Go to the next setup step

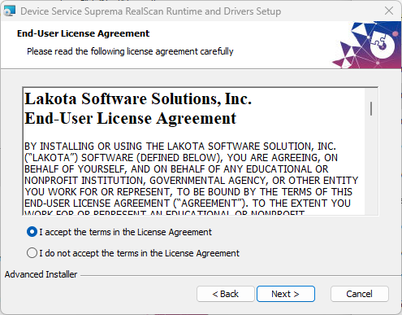[286, 294]
